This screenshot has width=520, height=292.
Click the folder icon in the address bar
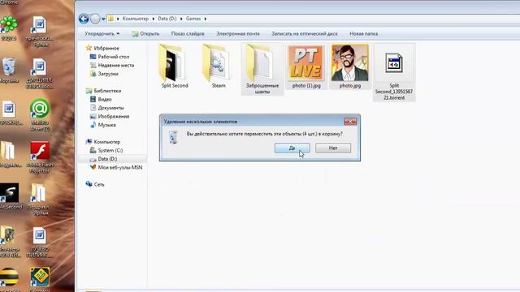110,19
